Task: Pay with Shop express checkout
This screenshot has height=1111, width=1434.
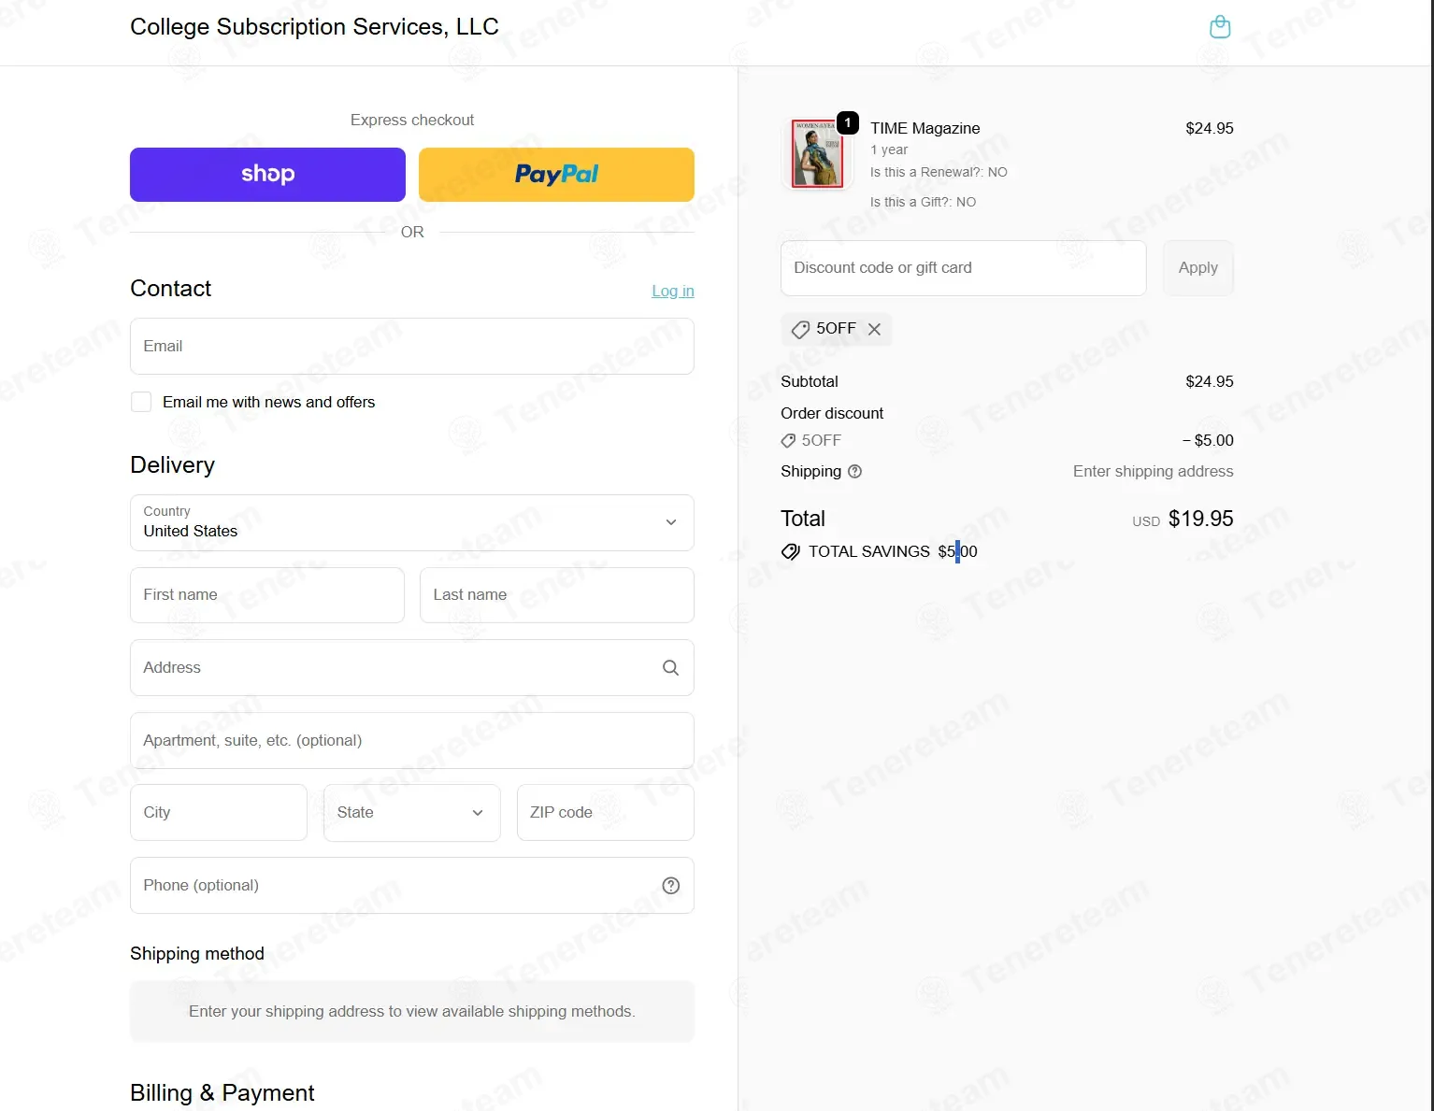Action: point(267,175)
